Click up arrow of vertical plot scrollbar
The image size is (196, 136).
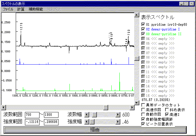[x=137, y=14]
